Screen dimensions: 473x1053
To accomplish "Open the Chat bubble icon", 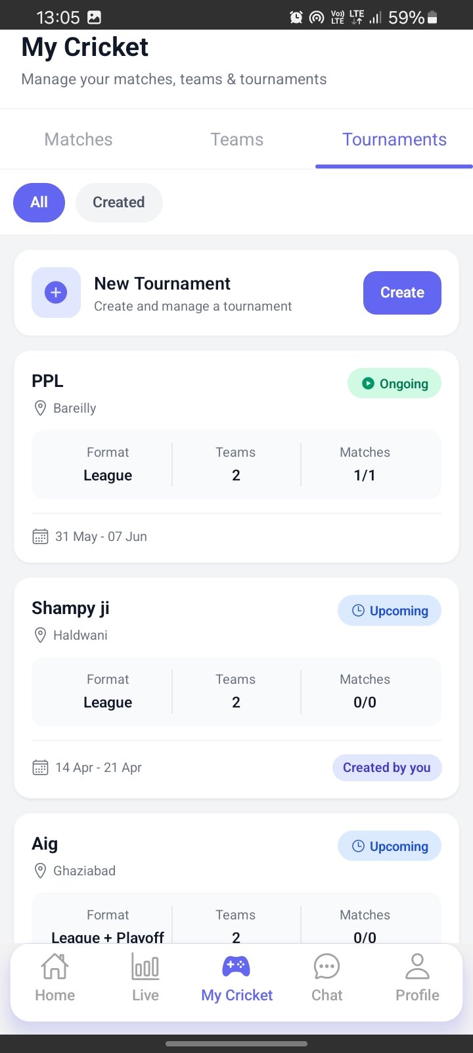I will tap(327, 967).
